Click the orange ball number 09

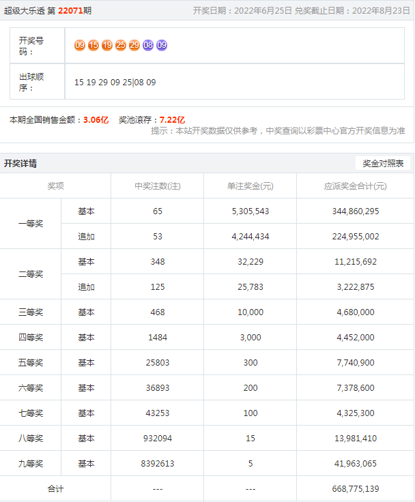[x=80, y=45]
